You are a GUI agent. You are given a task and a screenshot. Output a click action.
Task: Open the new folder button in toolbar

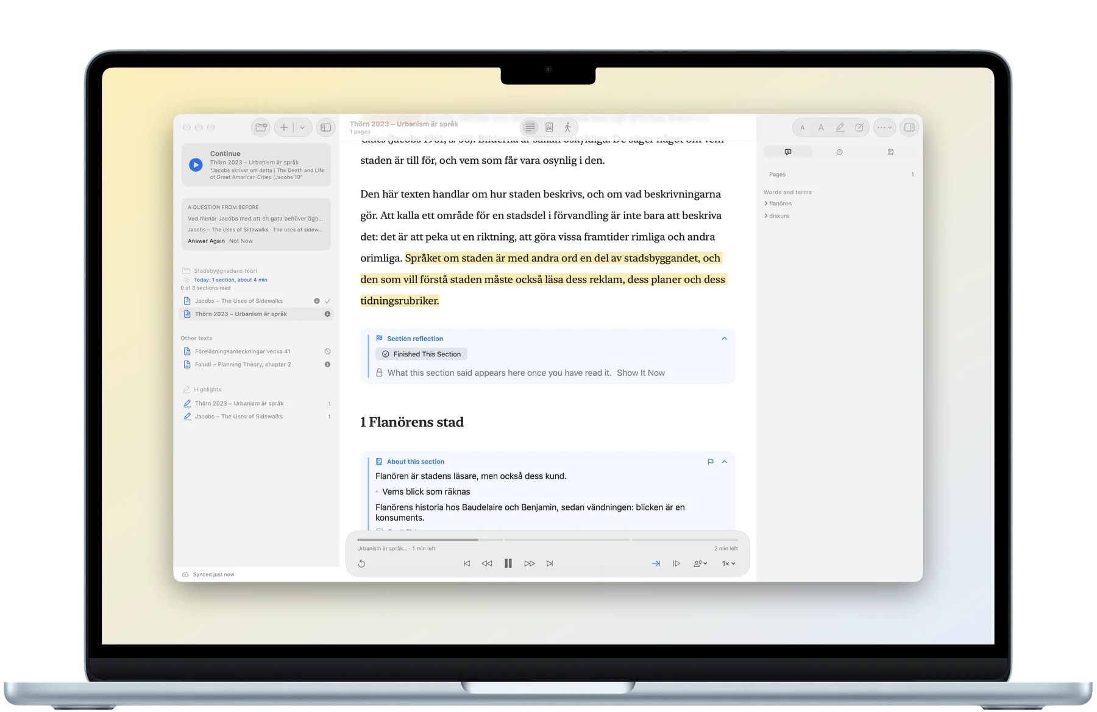261,127
